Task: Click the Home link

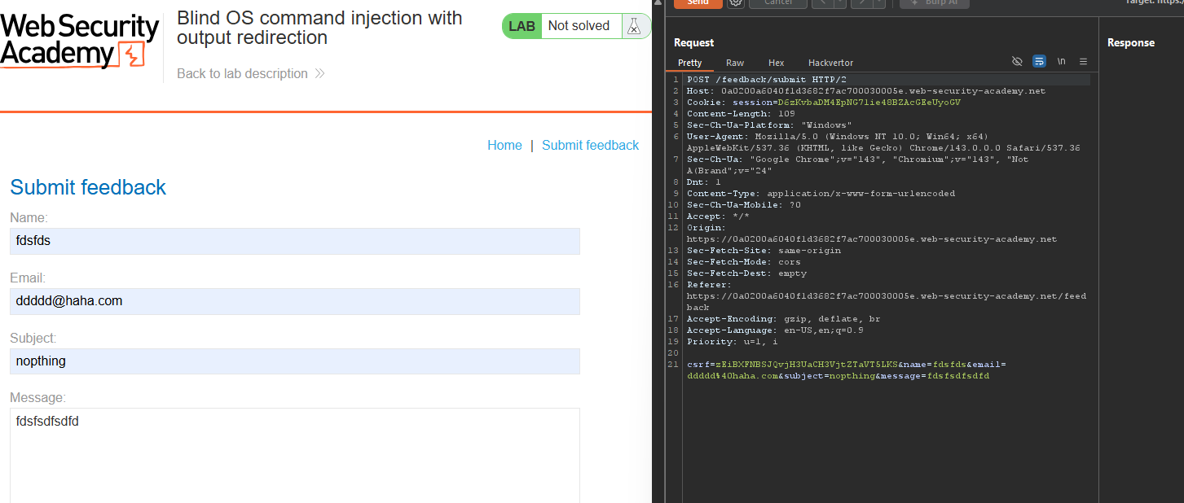Action: (x=504, y=145)
